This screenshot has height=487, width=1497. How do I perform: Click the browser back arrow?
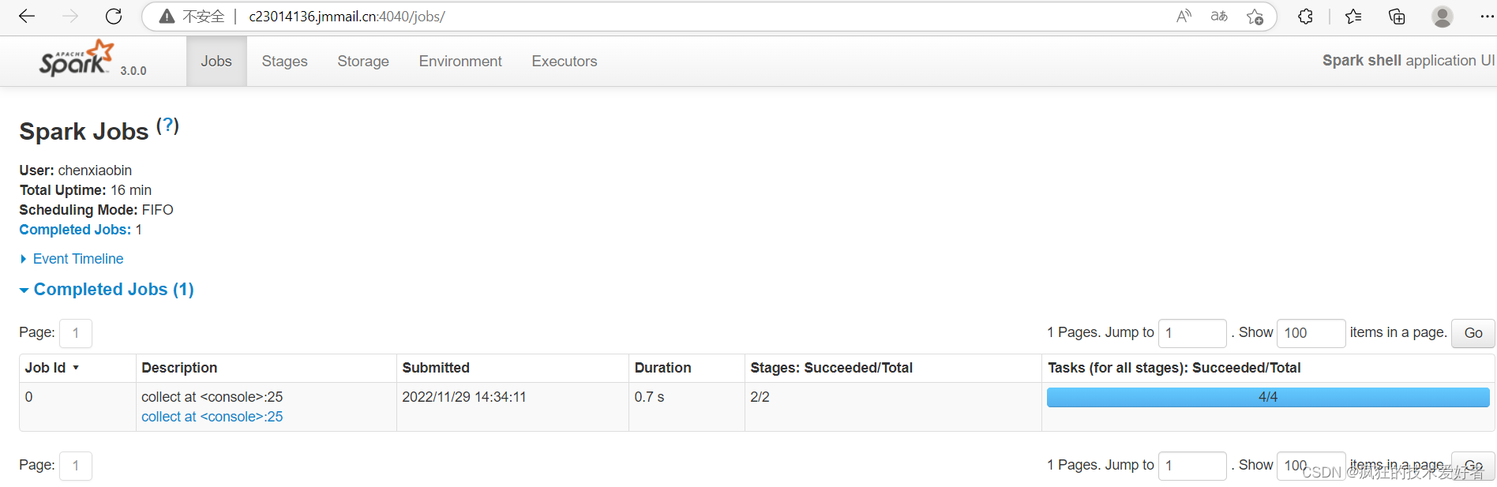[x=27, y=17]
